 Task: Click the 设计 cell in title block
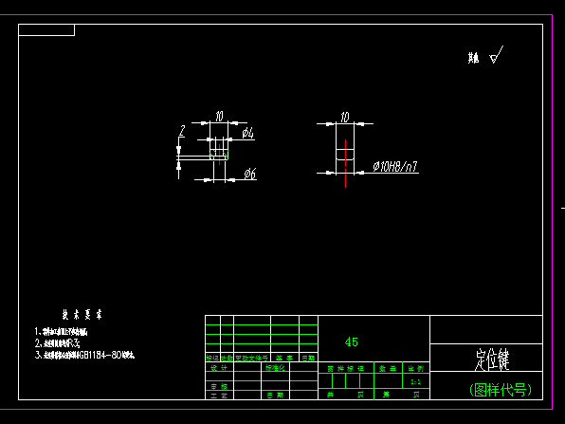pyautogui.click(x=219, y=368)
